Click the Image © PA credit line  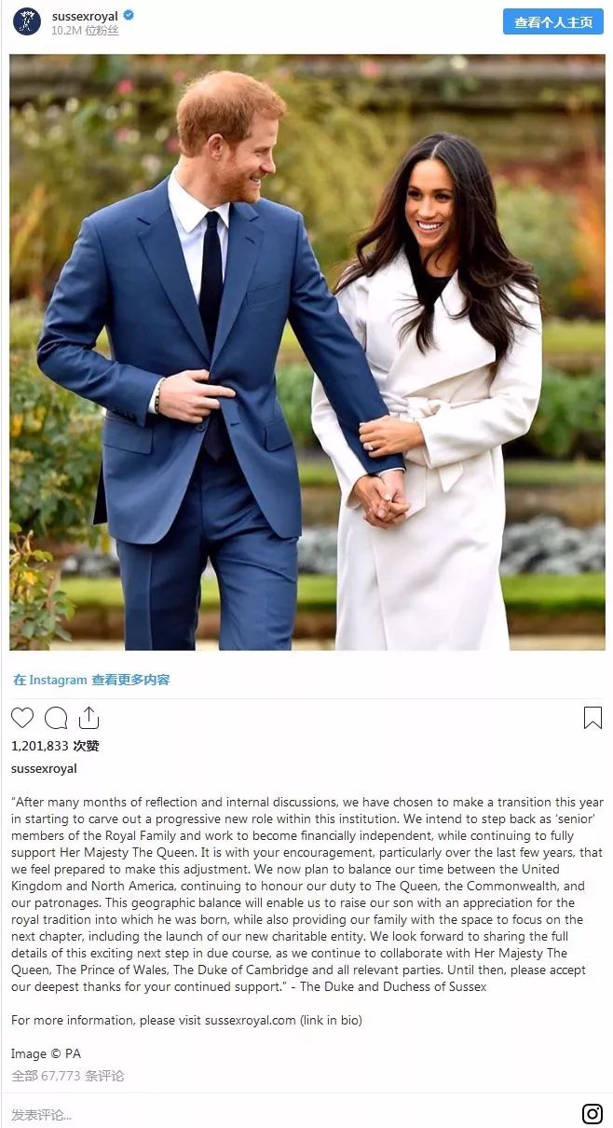click(x=46, y=1053)
